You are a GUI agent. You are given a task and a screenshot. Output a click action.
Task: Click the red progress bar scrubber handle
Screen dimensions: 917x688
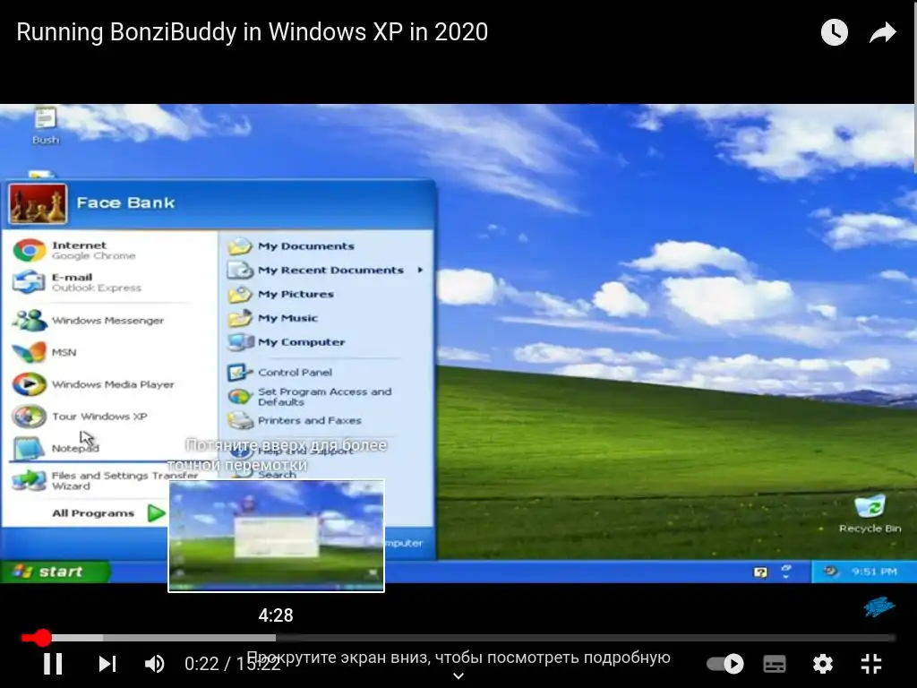tap(42, 638)
